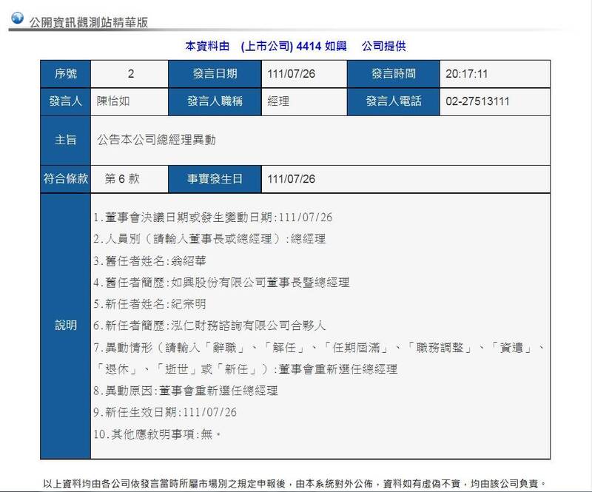Click the company header 本資料由 (上市公司) 4414 如興 公司提供

[x=295, y=46]
